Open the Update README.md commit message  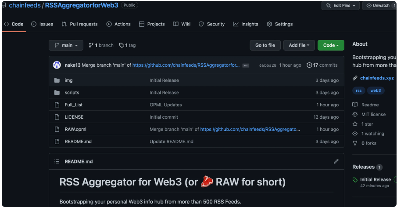(x=172, y=142)
